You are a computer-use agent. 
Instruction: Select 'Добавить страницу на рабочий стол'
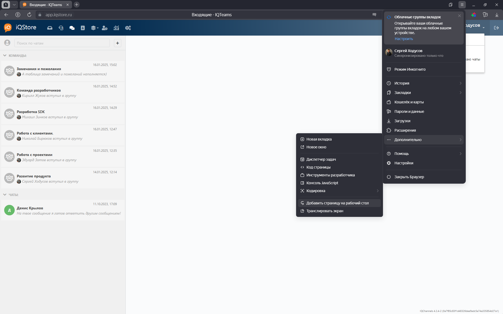tap(340, 203)
